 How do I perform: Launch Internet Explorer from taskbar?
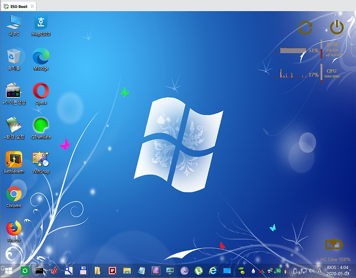213,271
